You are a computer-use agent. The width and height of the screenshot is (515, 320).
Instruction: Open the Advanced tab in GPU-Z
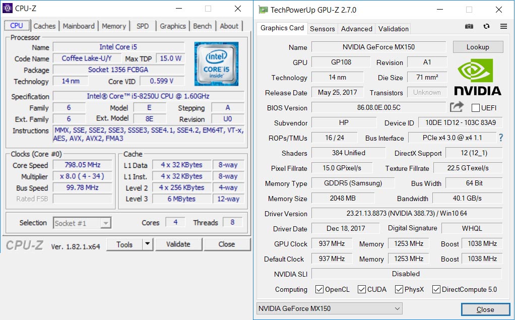pyautogui.click(x=356, y=29)
